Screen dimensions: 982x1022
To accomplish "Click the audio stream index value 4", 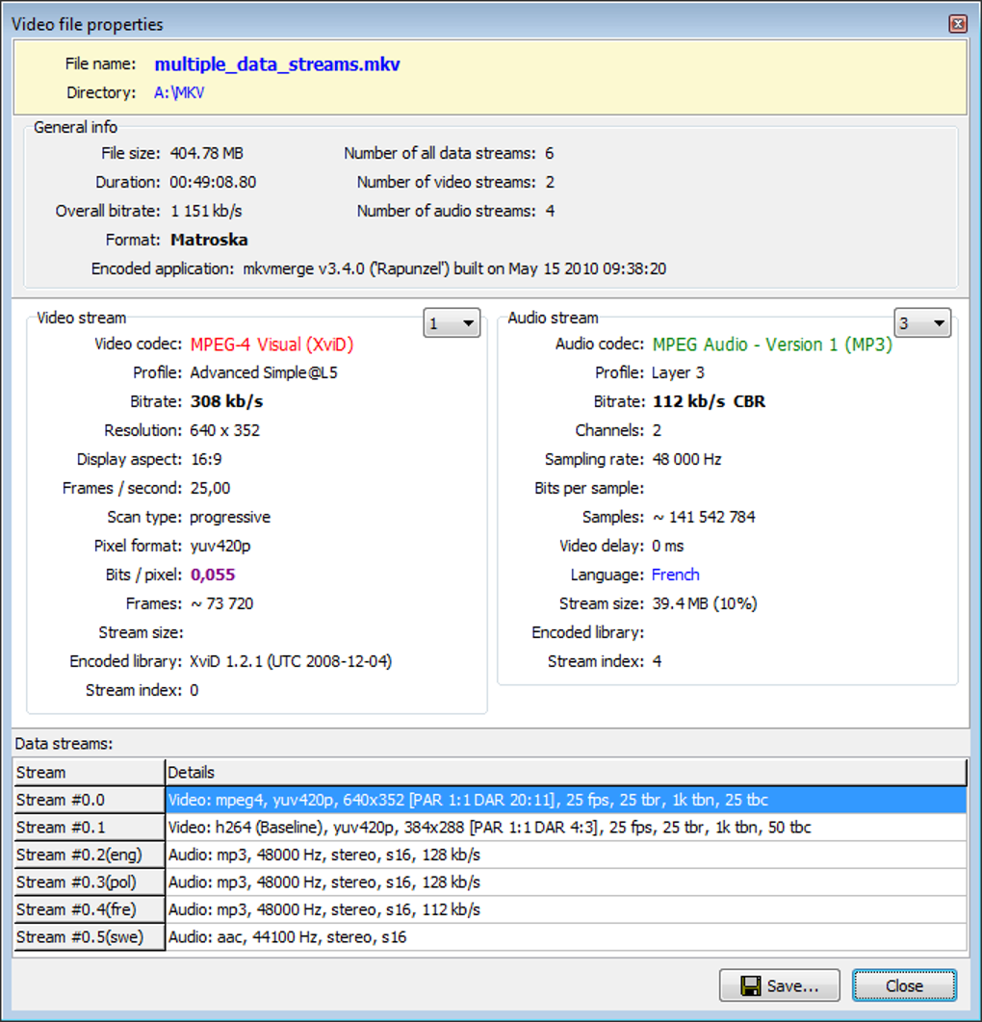I will 657,661.
